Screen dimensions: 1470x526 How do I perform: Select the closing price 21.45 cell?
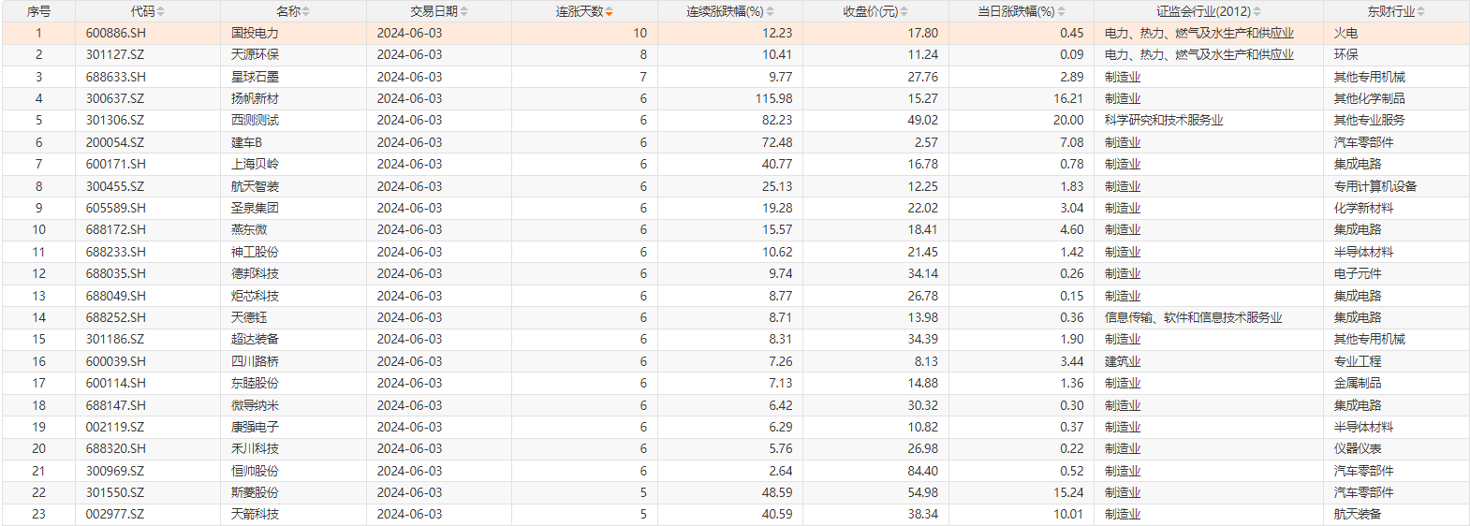coord(875,252)
